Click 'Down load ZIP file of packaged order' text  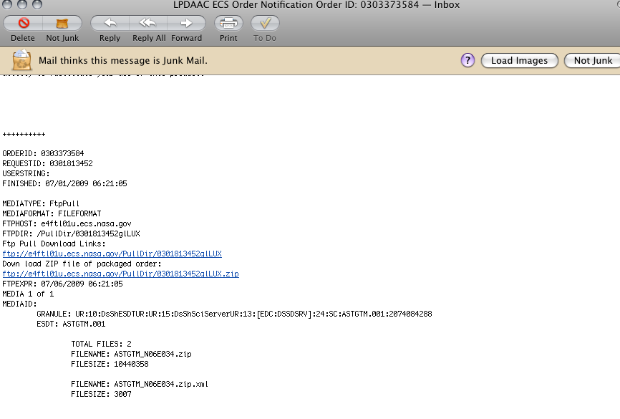[x=82, y=264]
